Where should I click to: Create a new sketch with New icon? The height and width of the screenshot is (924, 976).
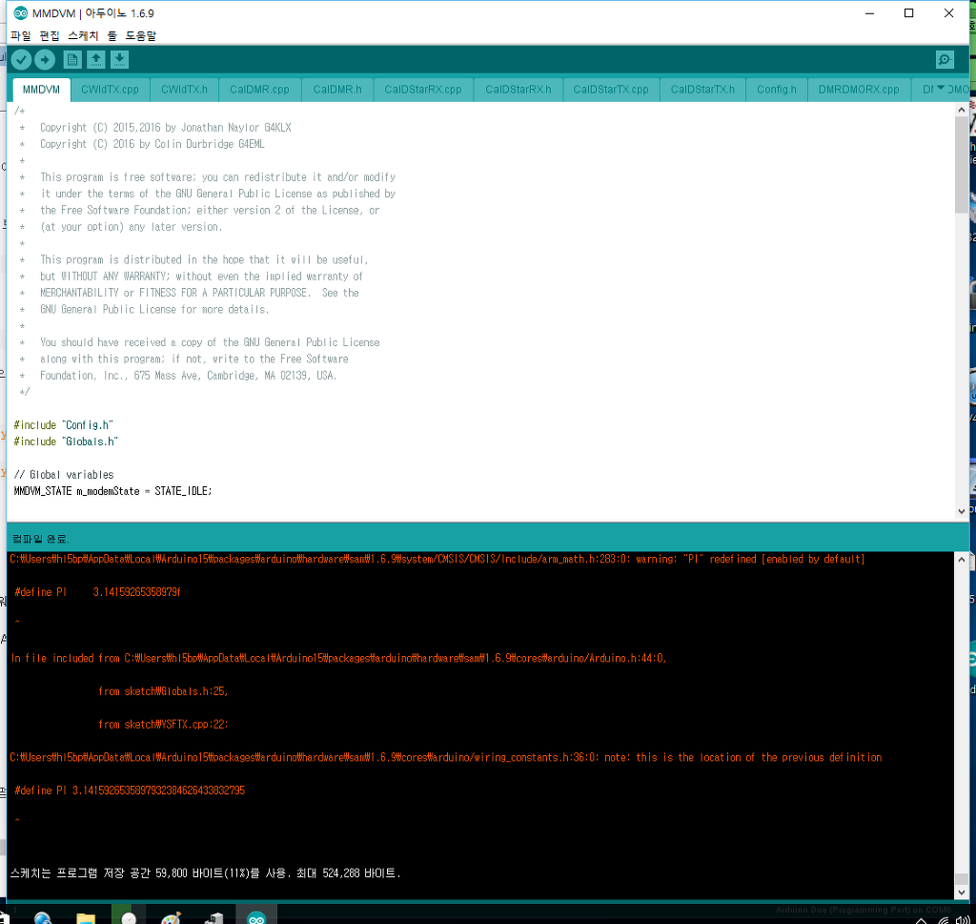tap(72, 60)
